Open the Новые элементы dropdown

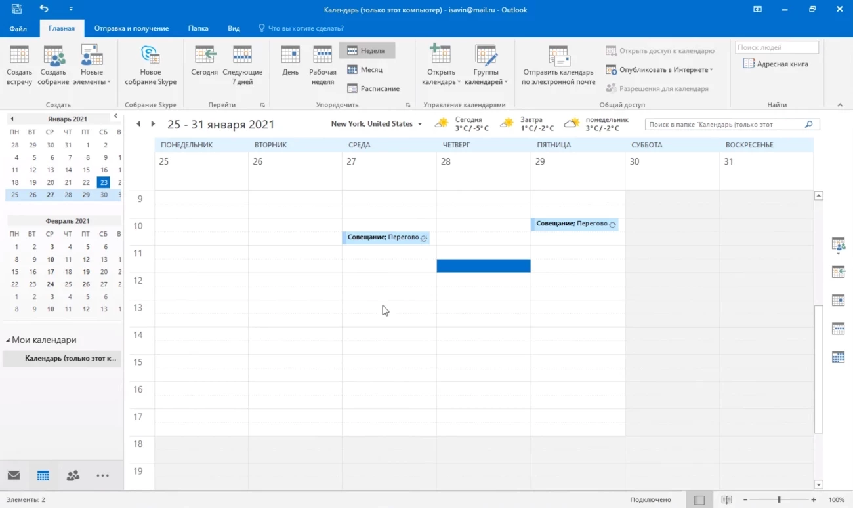[x=92, y=65]
